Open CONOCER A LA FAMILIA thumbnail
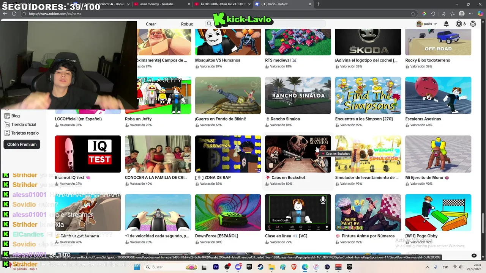This screenshot has height=273, width=486. (x=158, y=154)
